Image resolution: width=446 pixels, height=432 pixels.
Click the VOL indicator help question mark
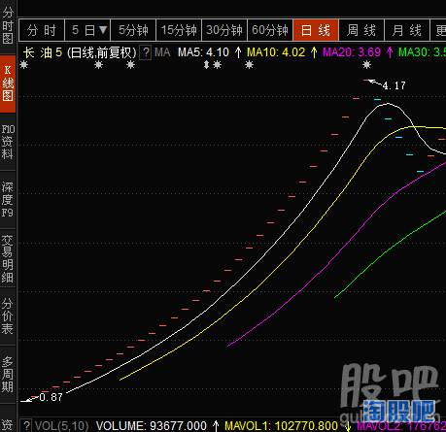coord(26,425)
